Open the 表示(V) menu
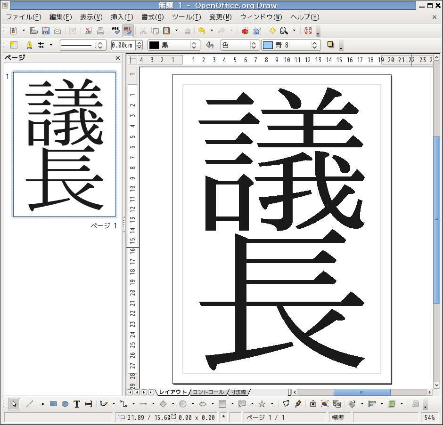Viewport: 443px width, 425px height. pyautogui.click(x=91, y=17)
